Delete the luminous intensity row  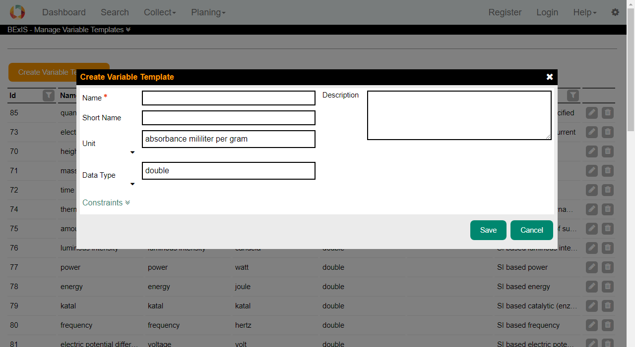click(608, 248)
